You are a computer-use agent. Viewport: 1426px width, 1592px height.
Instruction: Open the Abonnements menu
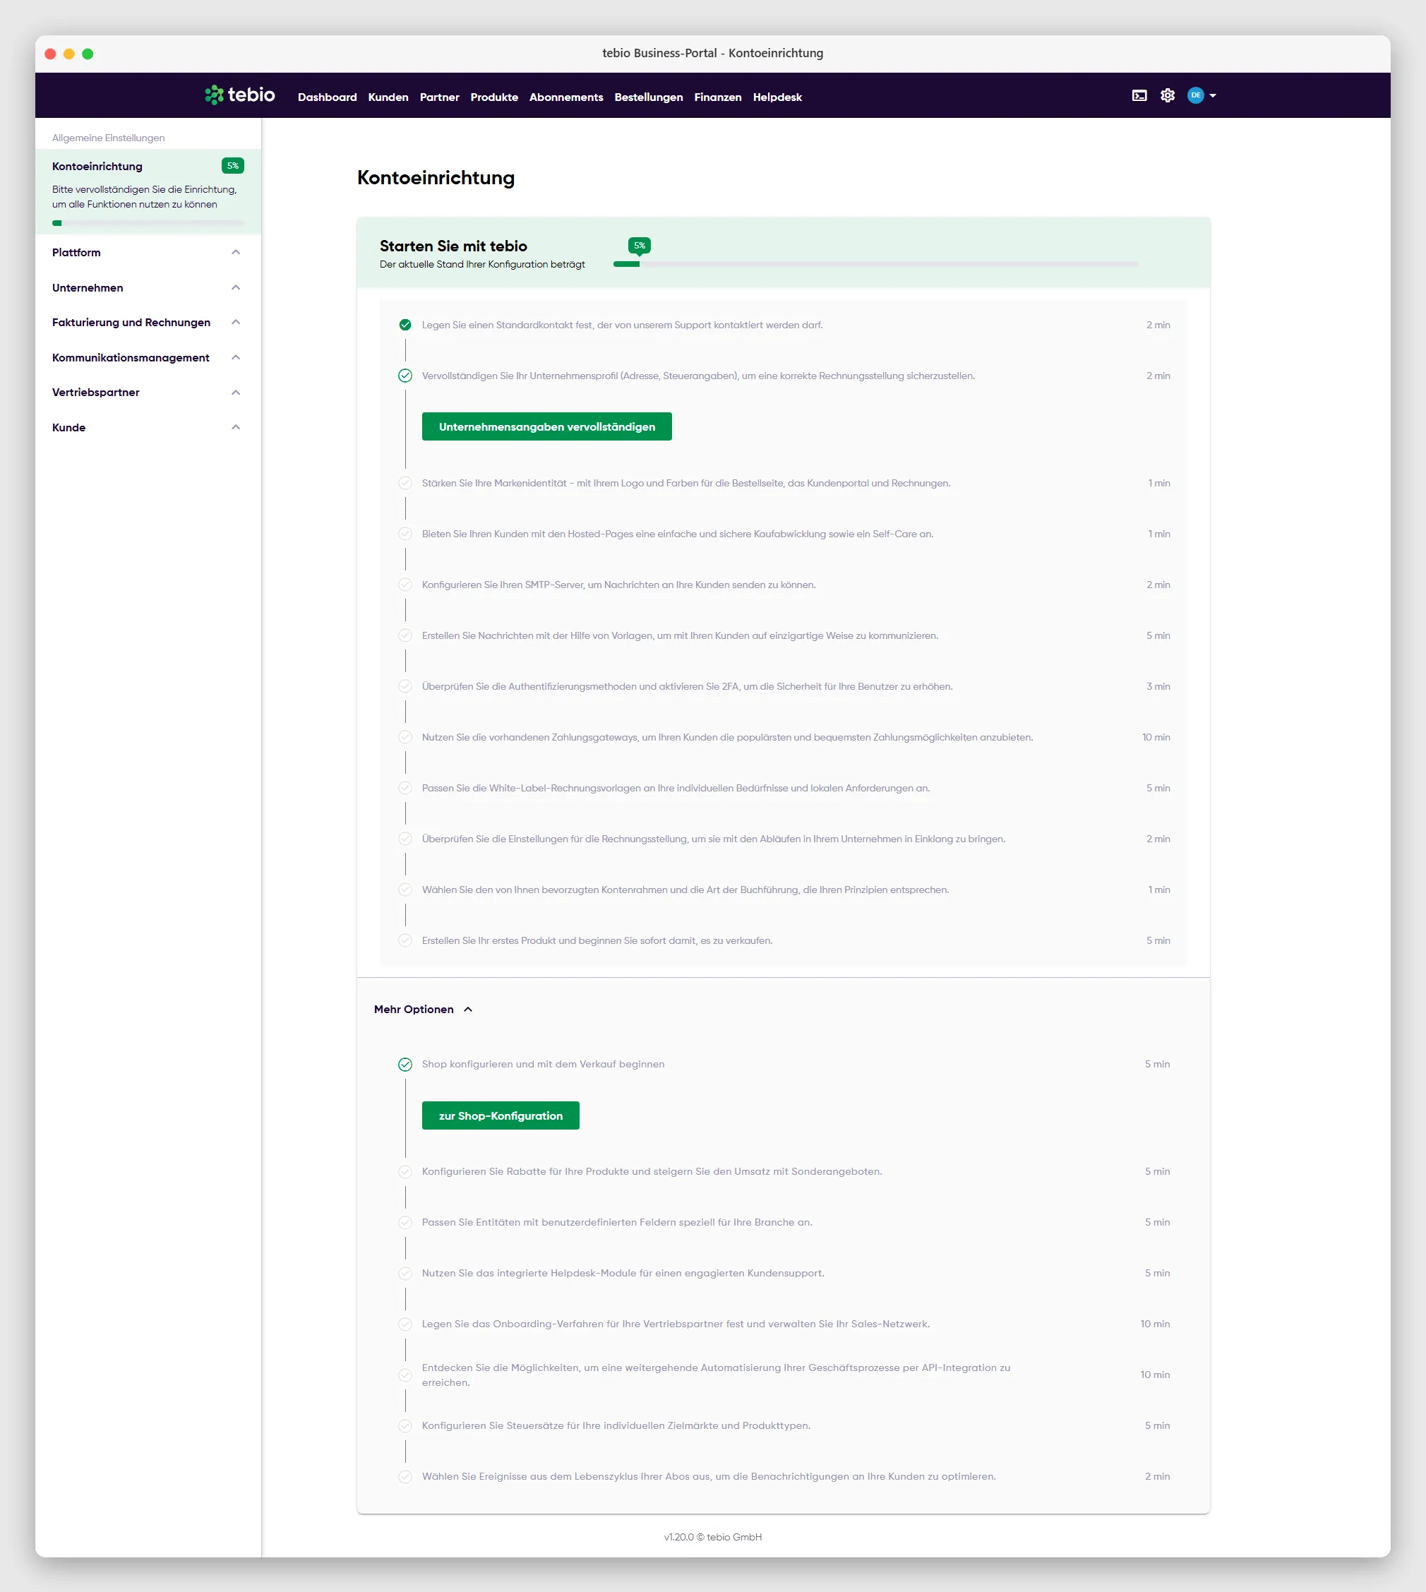pyautogui.click(x=565, y=97)
